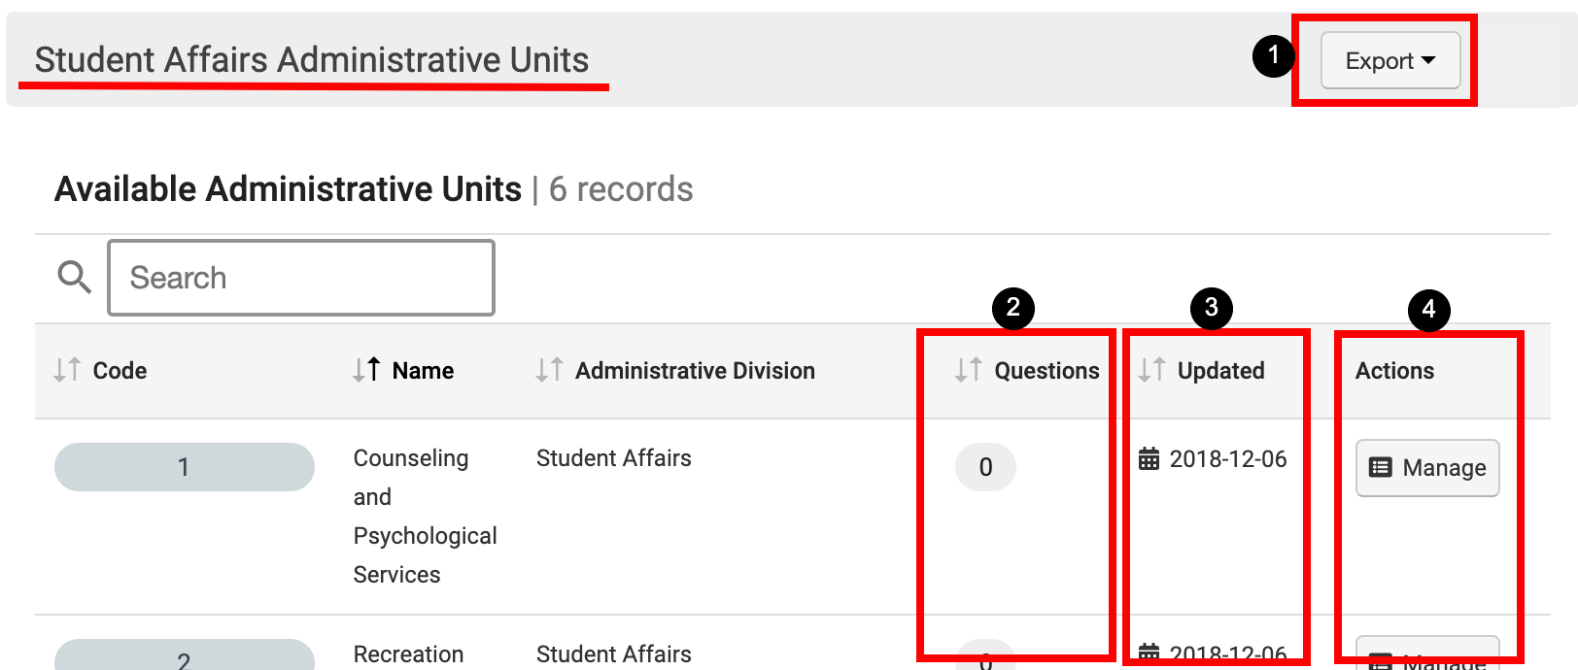1578x670 pixels.
Task: Click the calendar icon beside 2018-12-06
Action: (1149, 458)
